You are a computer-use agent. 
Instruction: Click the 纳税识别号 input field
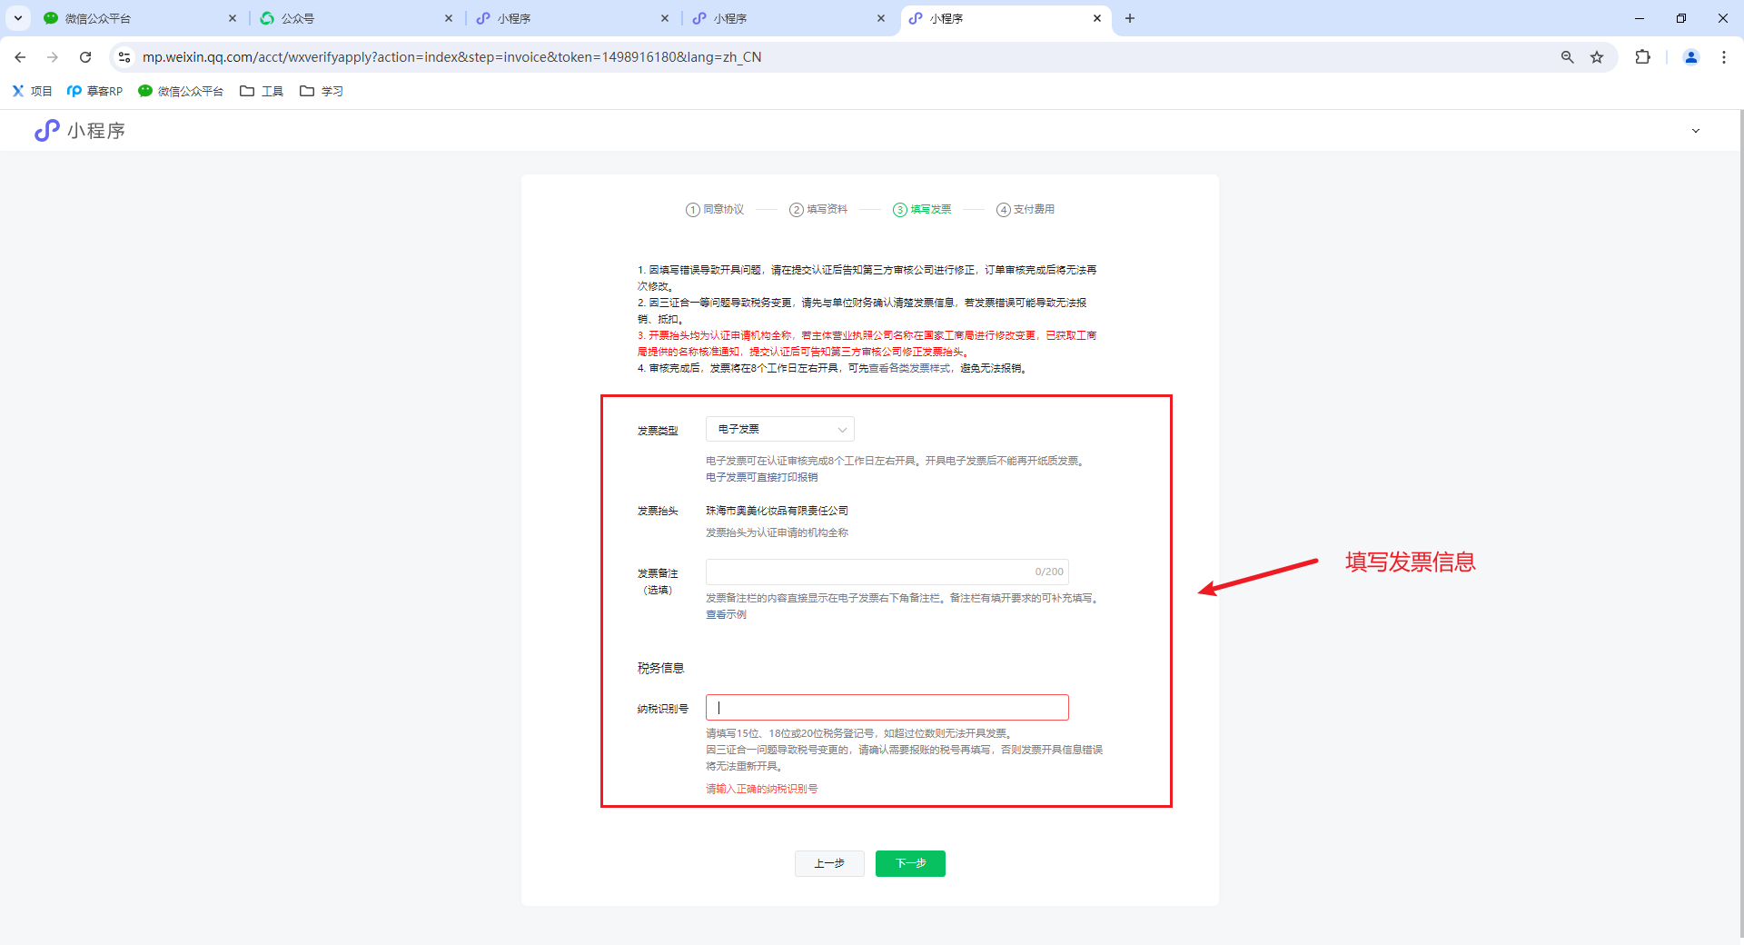(x=887, y=708)
